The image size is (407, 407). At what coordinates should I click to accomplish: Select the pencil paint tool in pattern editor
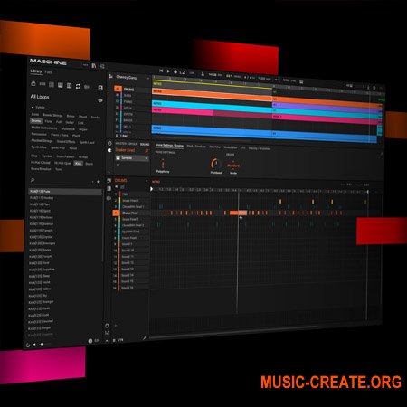[144, 338]
